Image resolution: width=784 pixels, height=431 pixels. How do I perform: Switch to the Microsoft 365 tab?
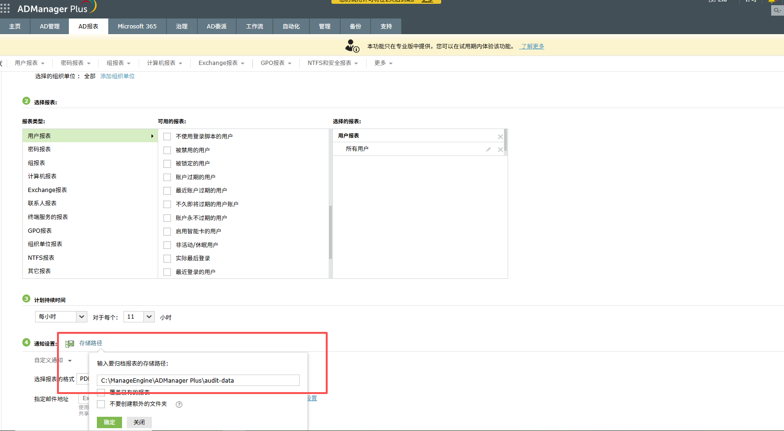(137, 27)
